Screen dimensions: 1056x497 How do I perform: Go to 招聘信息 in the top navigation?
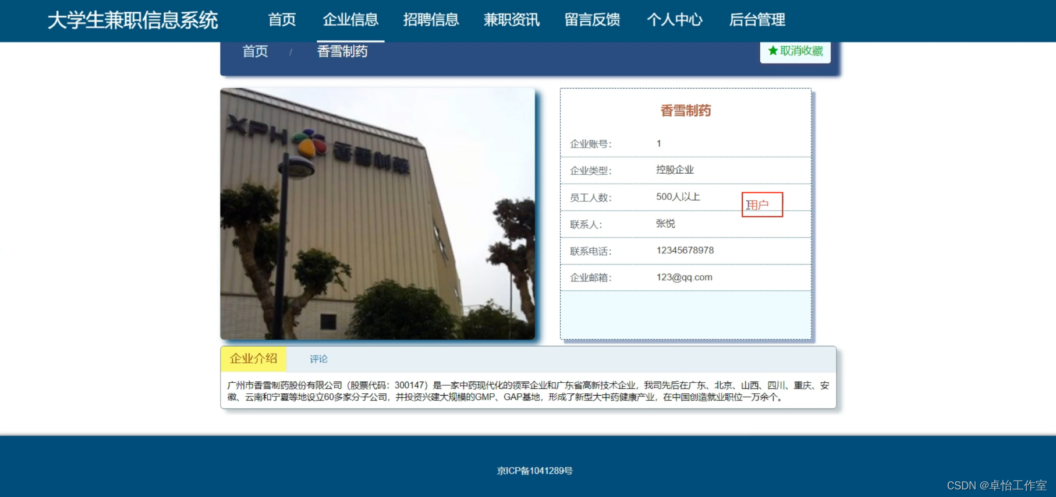point(431,20)
